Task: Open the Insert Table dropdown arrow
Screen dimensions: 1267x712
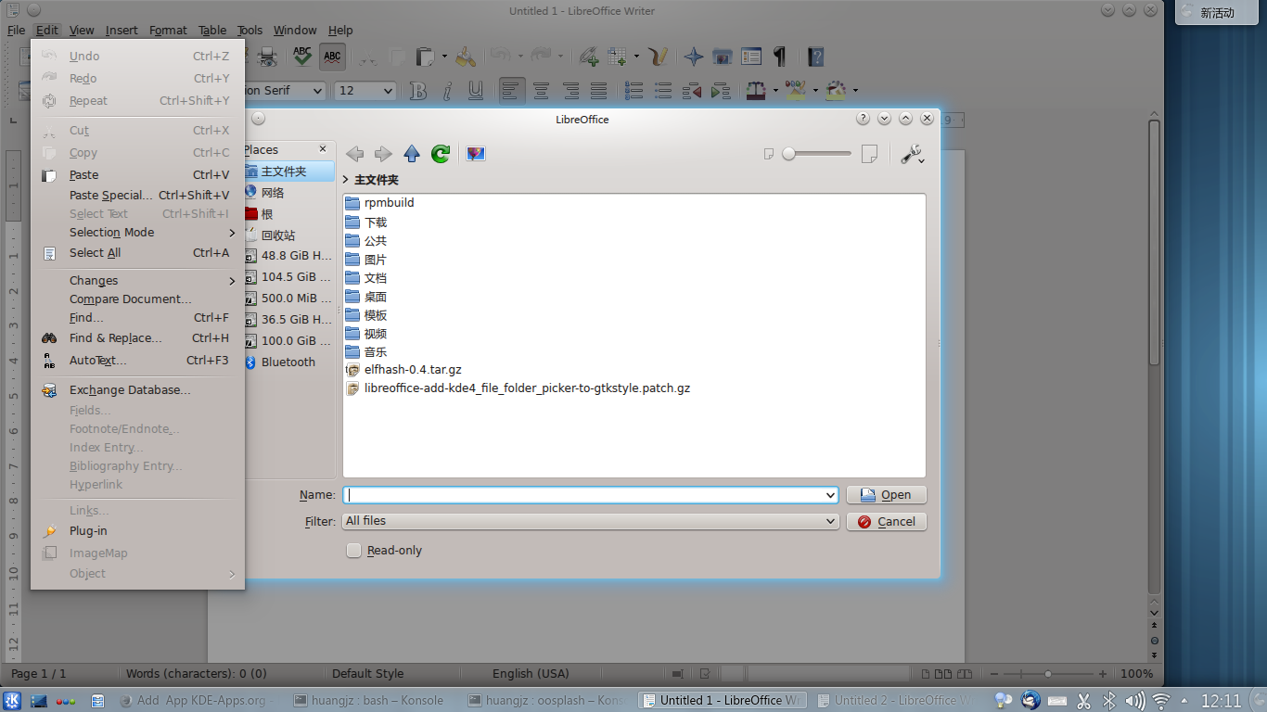Action: click(x=636, y=57)
